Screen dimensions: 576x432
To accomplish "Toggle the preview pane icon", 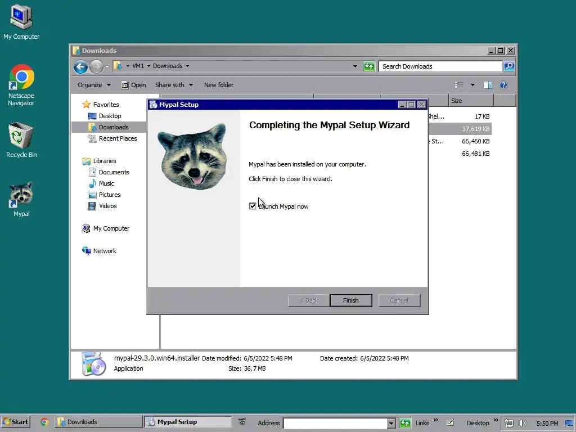I will (x=488, y=85).
